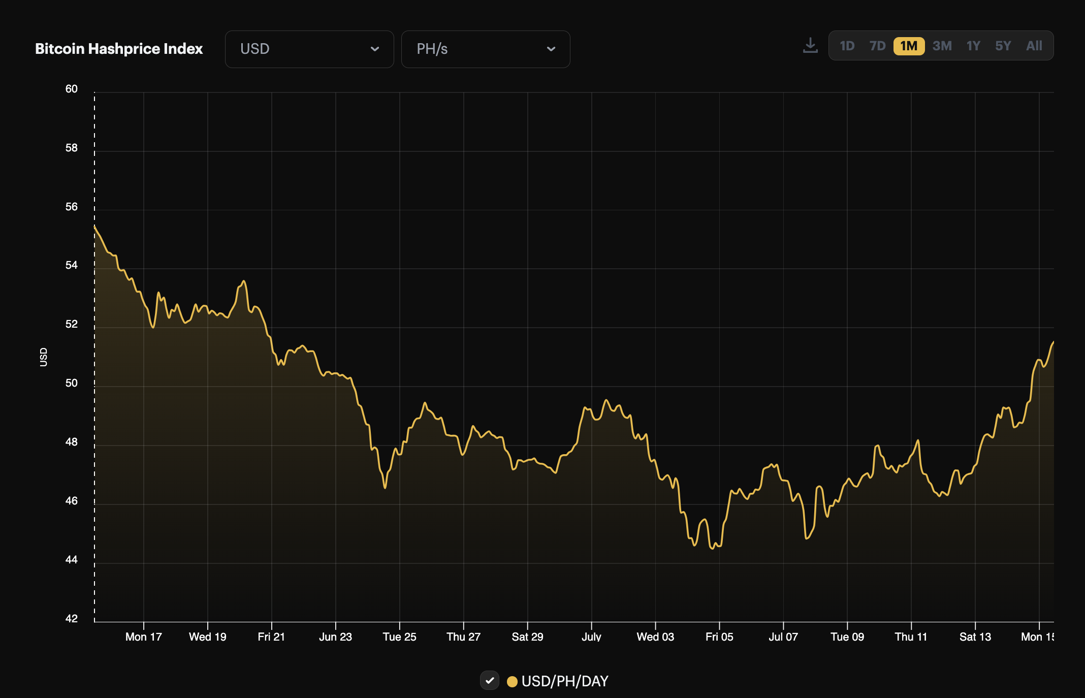Select the 1M time range
Screen dimensions: 1085x698
pyautogui.click(x=909, y=46)
